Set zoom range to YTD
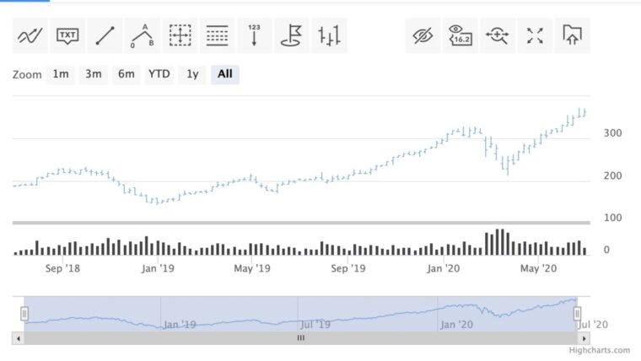Image resolution: width=641 pixels, height=361 pixels. coord(159,74)
